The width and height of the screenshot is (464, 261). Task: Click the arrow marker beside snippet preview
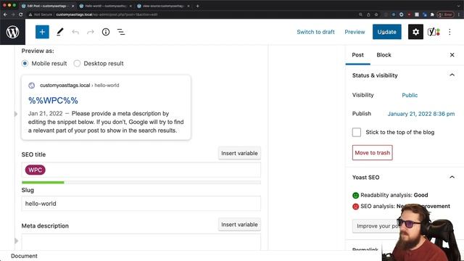[16, 114]
